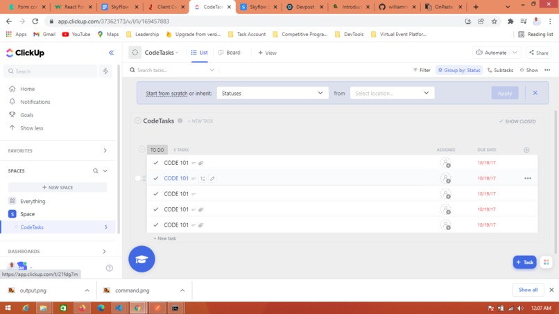Assign user on last CODE 101 row
This screenshot has width=559, height=314.
pyautogui.click(x=446, y=225)
